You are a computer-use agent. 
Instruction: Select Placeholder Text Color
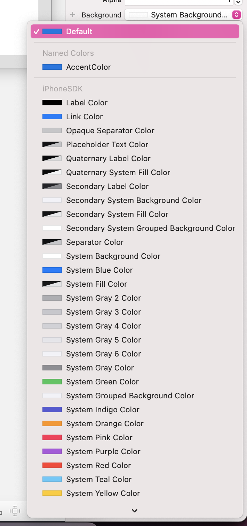click(x=135, y=144)
